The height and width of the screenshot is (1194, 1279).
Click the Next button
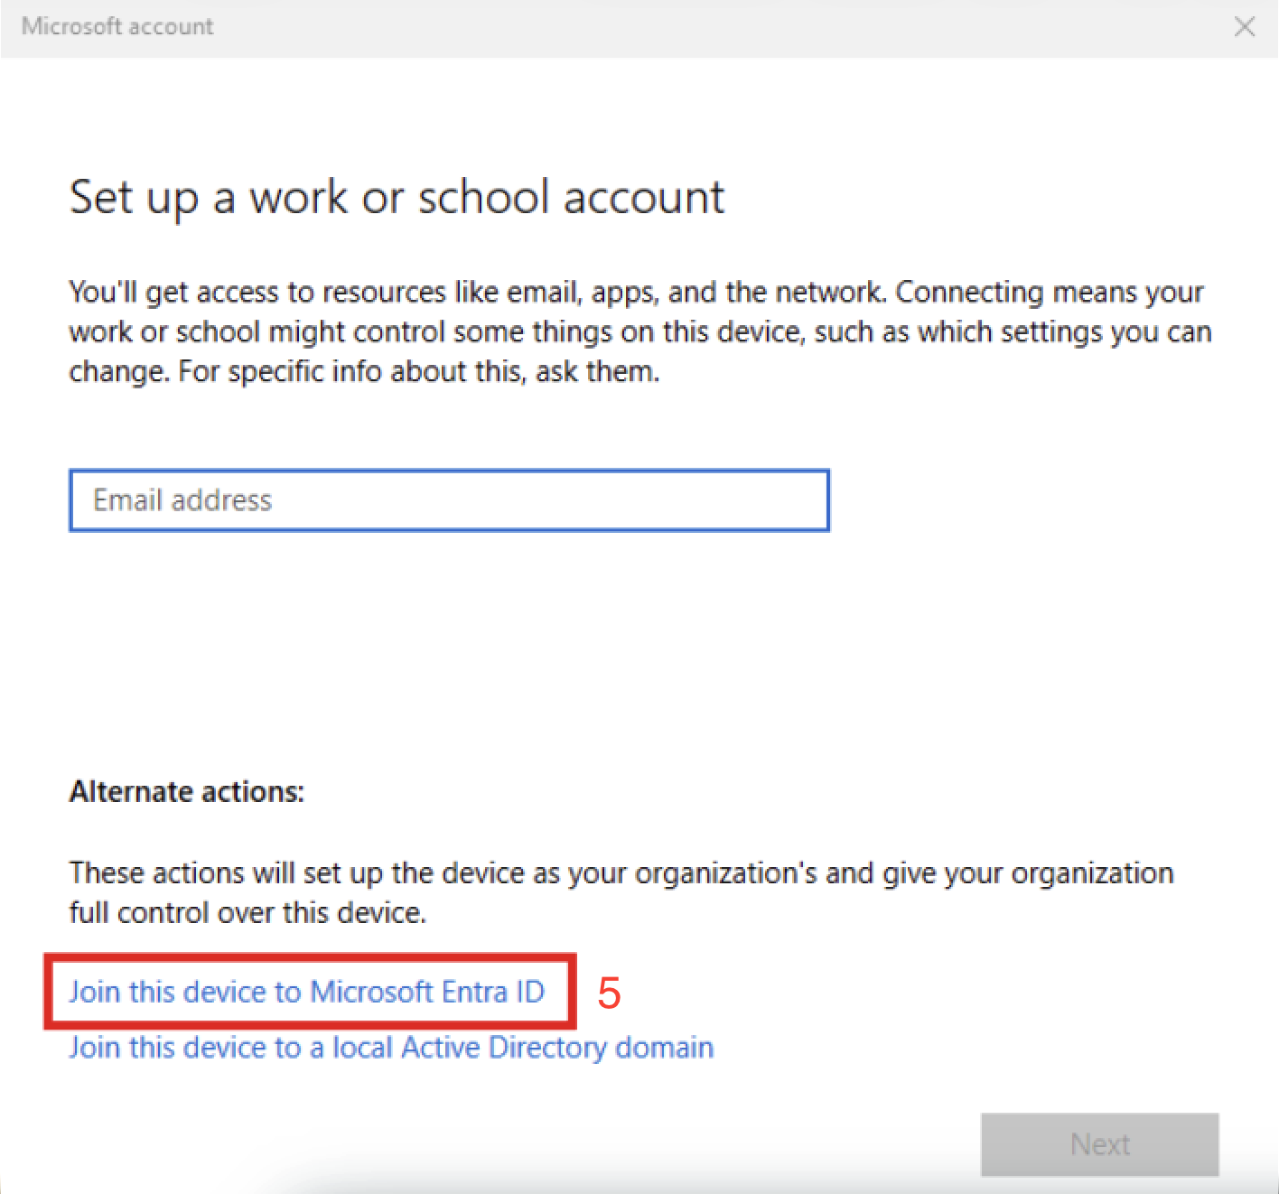coord(1099,1144)
